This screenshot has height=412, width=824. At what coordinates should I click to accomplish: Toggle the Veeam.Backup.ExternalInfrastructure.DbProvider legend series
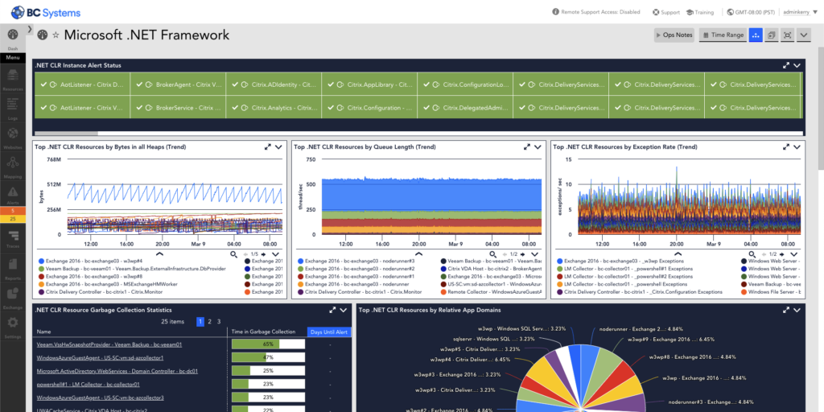[132, 269]
